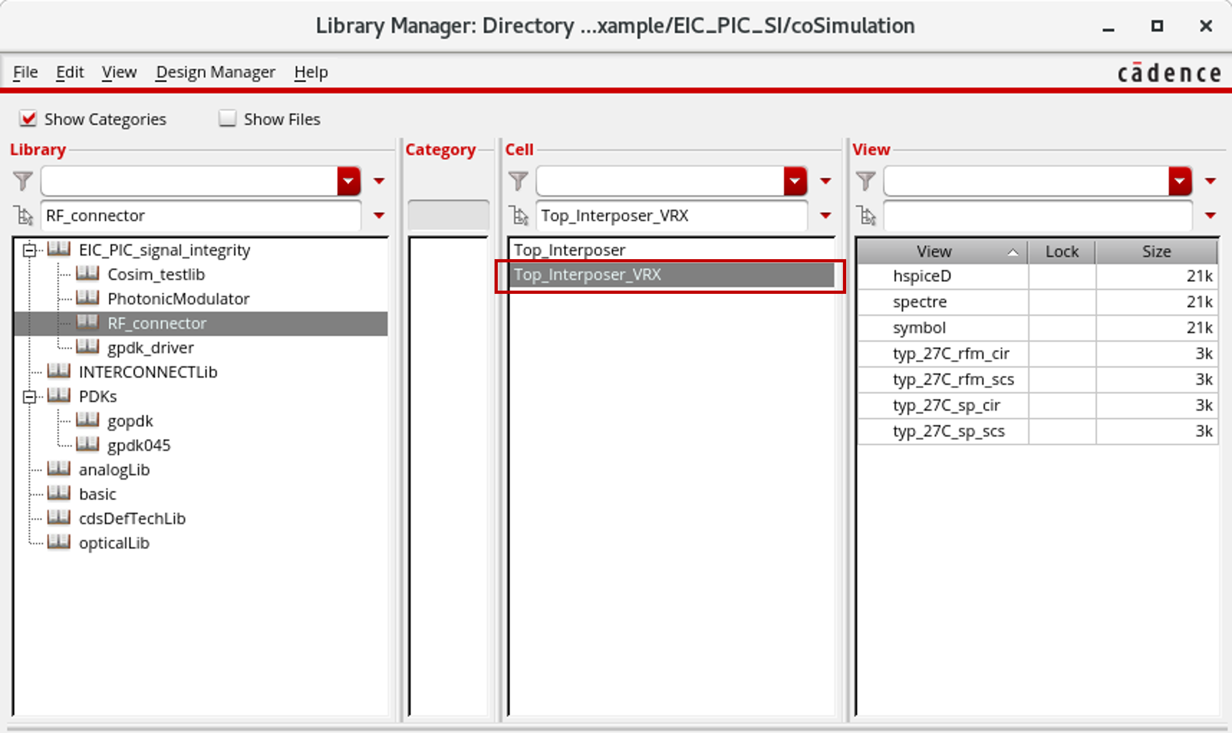Open the Edit menu
Viewport: 1232px width, 733px height.
click(x=69, y=72)
